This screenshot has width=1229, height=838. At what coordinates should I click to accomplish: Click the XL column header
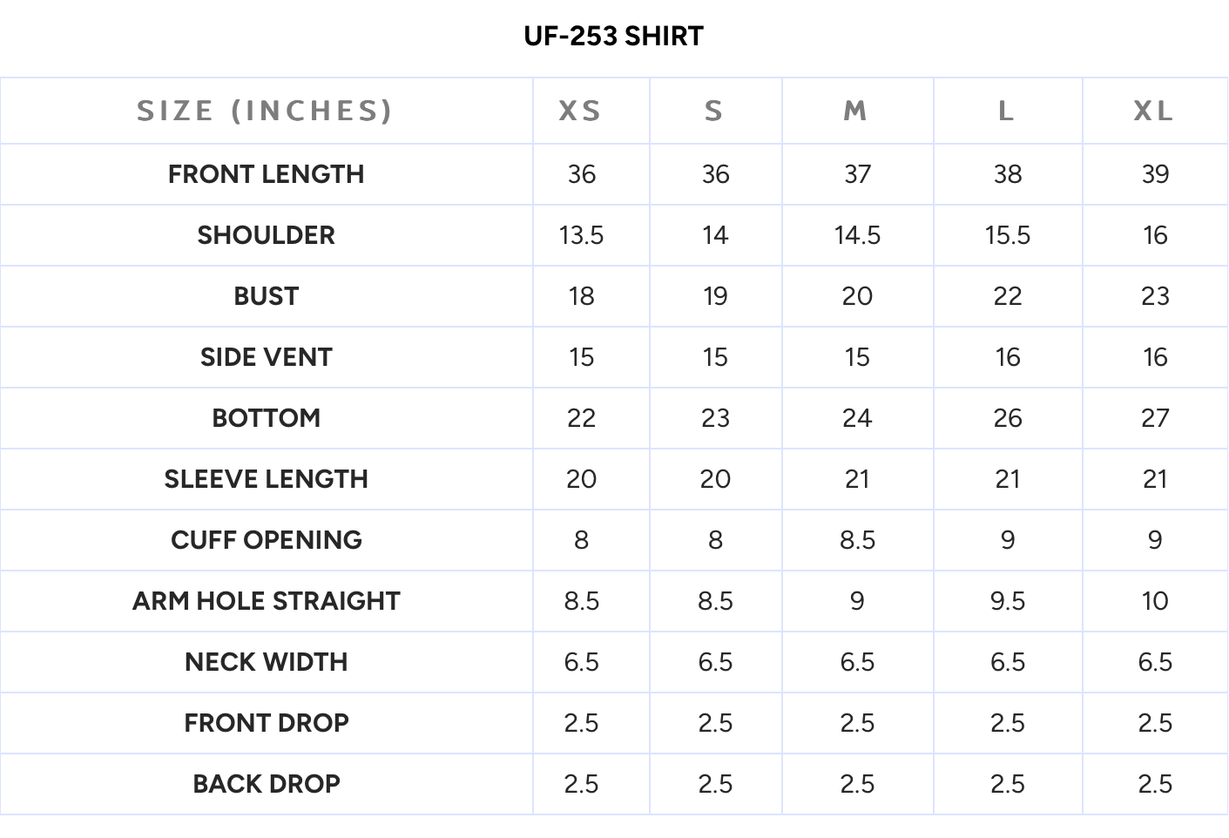1154,112
